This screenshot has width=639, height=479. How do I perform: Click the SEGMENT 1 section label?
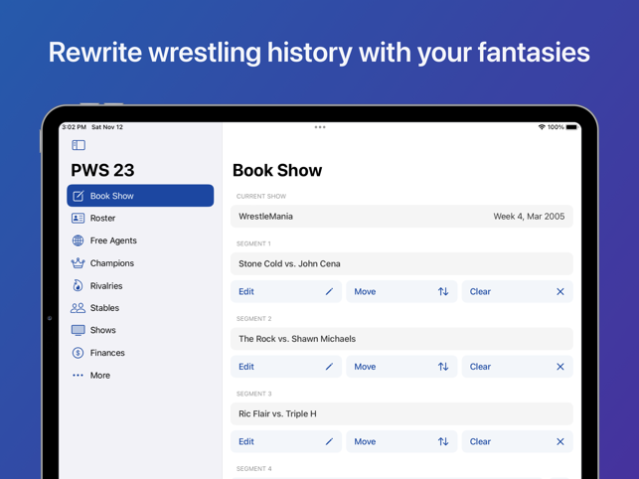click(253, 243)
